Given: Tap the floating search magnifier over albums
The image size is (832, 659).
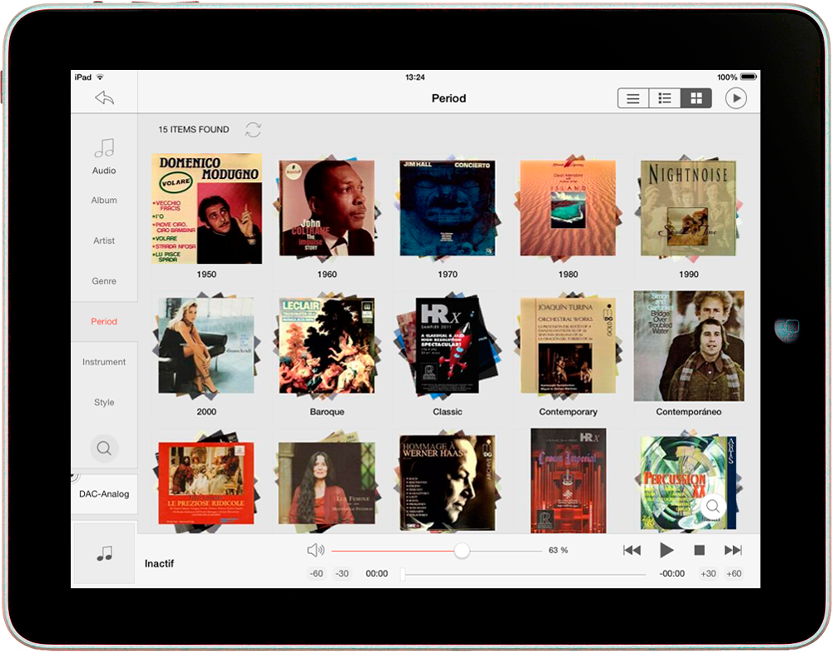Looking at the screenshot, I should (713, 506).
